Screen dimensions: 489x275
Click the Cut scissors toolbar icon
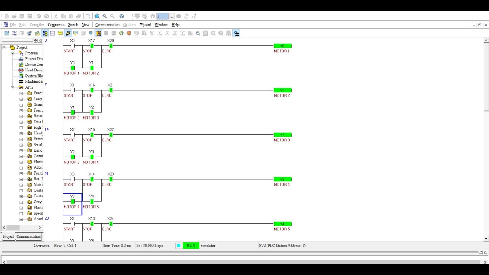55,16
